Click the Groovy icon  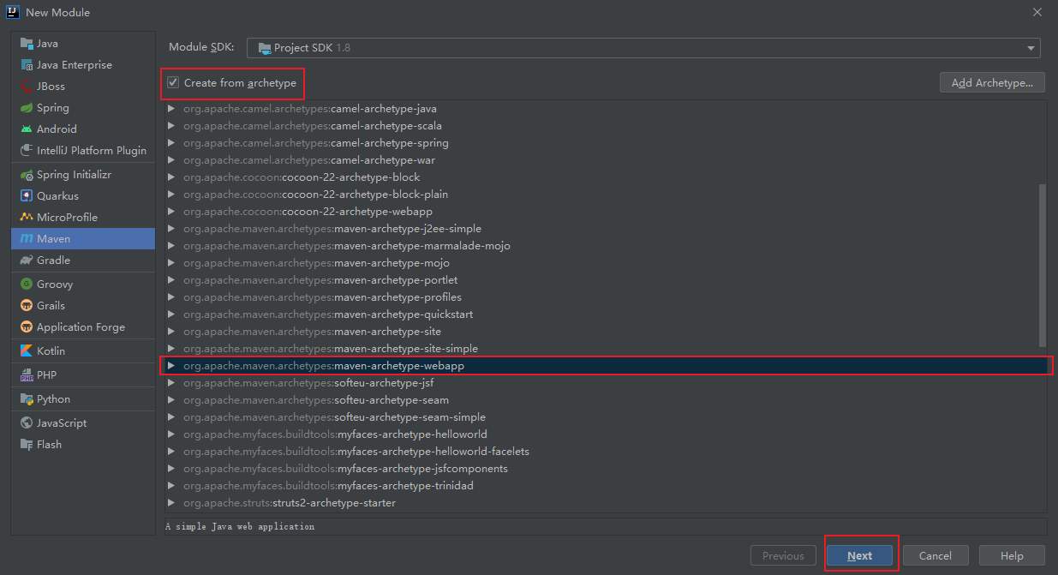[27, 284]
